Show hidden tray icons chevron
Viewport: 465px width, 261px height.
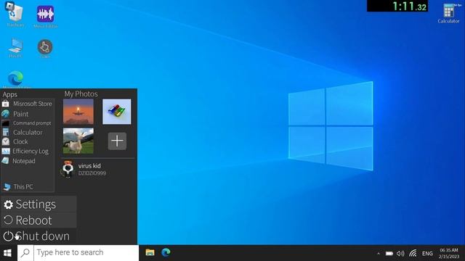coord(379,254)
